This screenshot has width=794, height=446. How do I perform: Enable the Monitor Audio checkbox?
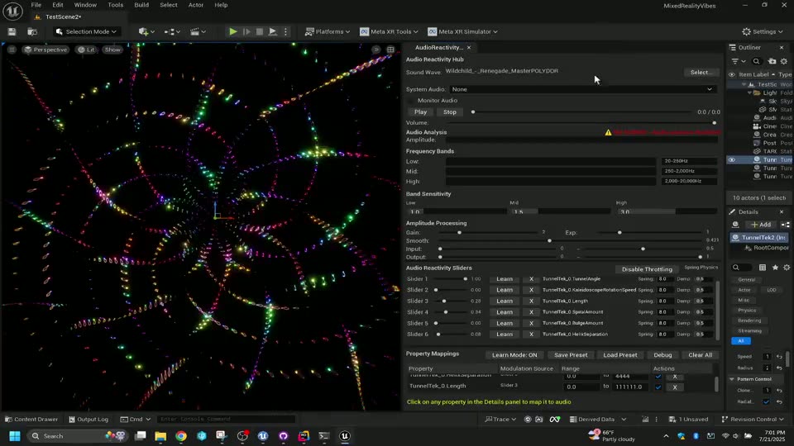[x=411, y=101]
